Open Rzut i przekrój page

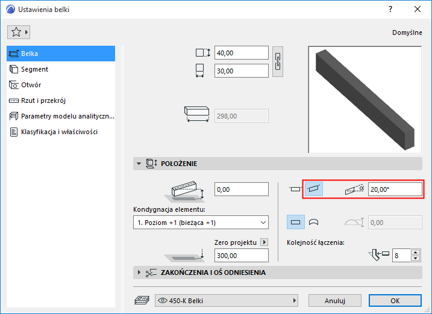[61, 100]
